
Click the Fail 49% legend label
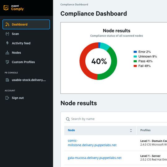click(x=144, y=66)
